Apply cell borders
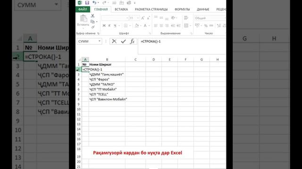The image size is (302, 169). click(126, 25)
